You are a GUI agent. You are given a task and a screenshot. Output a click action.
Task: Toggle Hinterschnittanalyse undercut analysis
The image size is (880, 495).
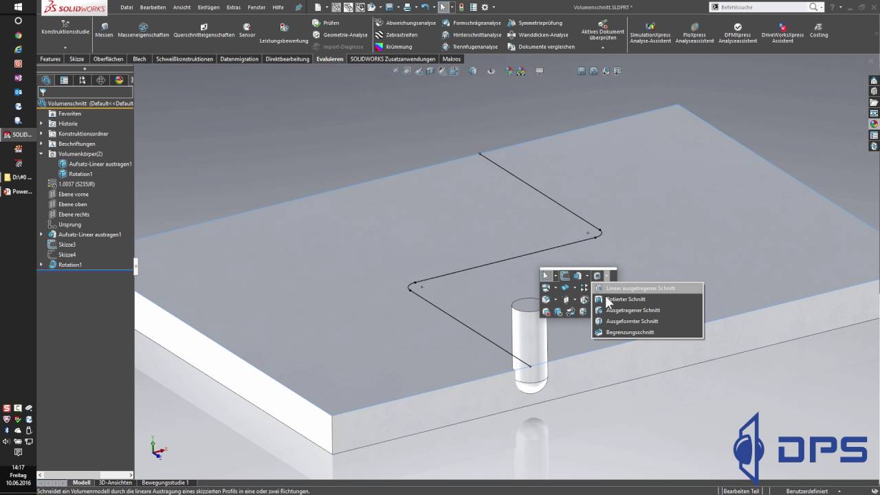(x=472, y=34)
